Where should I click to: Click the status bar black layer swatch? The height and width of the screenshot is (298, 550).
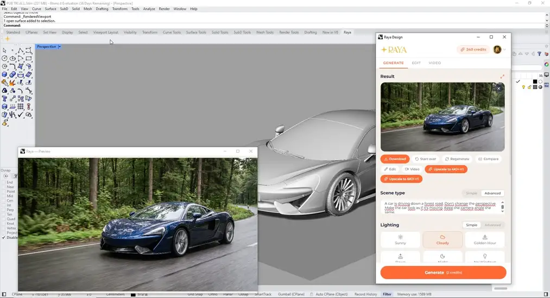click(133, 295)
